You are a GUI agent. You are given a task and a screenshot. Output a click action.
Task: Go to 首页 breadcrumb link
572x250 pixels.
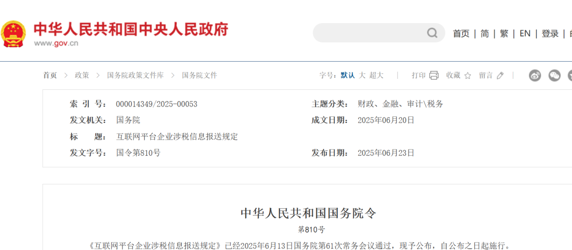click(x=50, y=75)
